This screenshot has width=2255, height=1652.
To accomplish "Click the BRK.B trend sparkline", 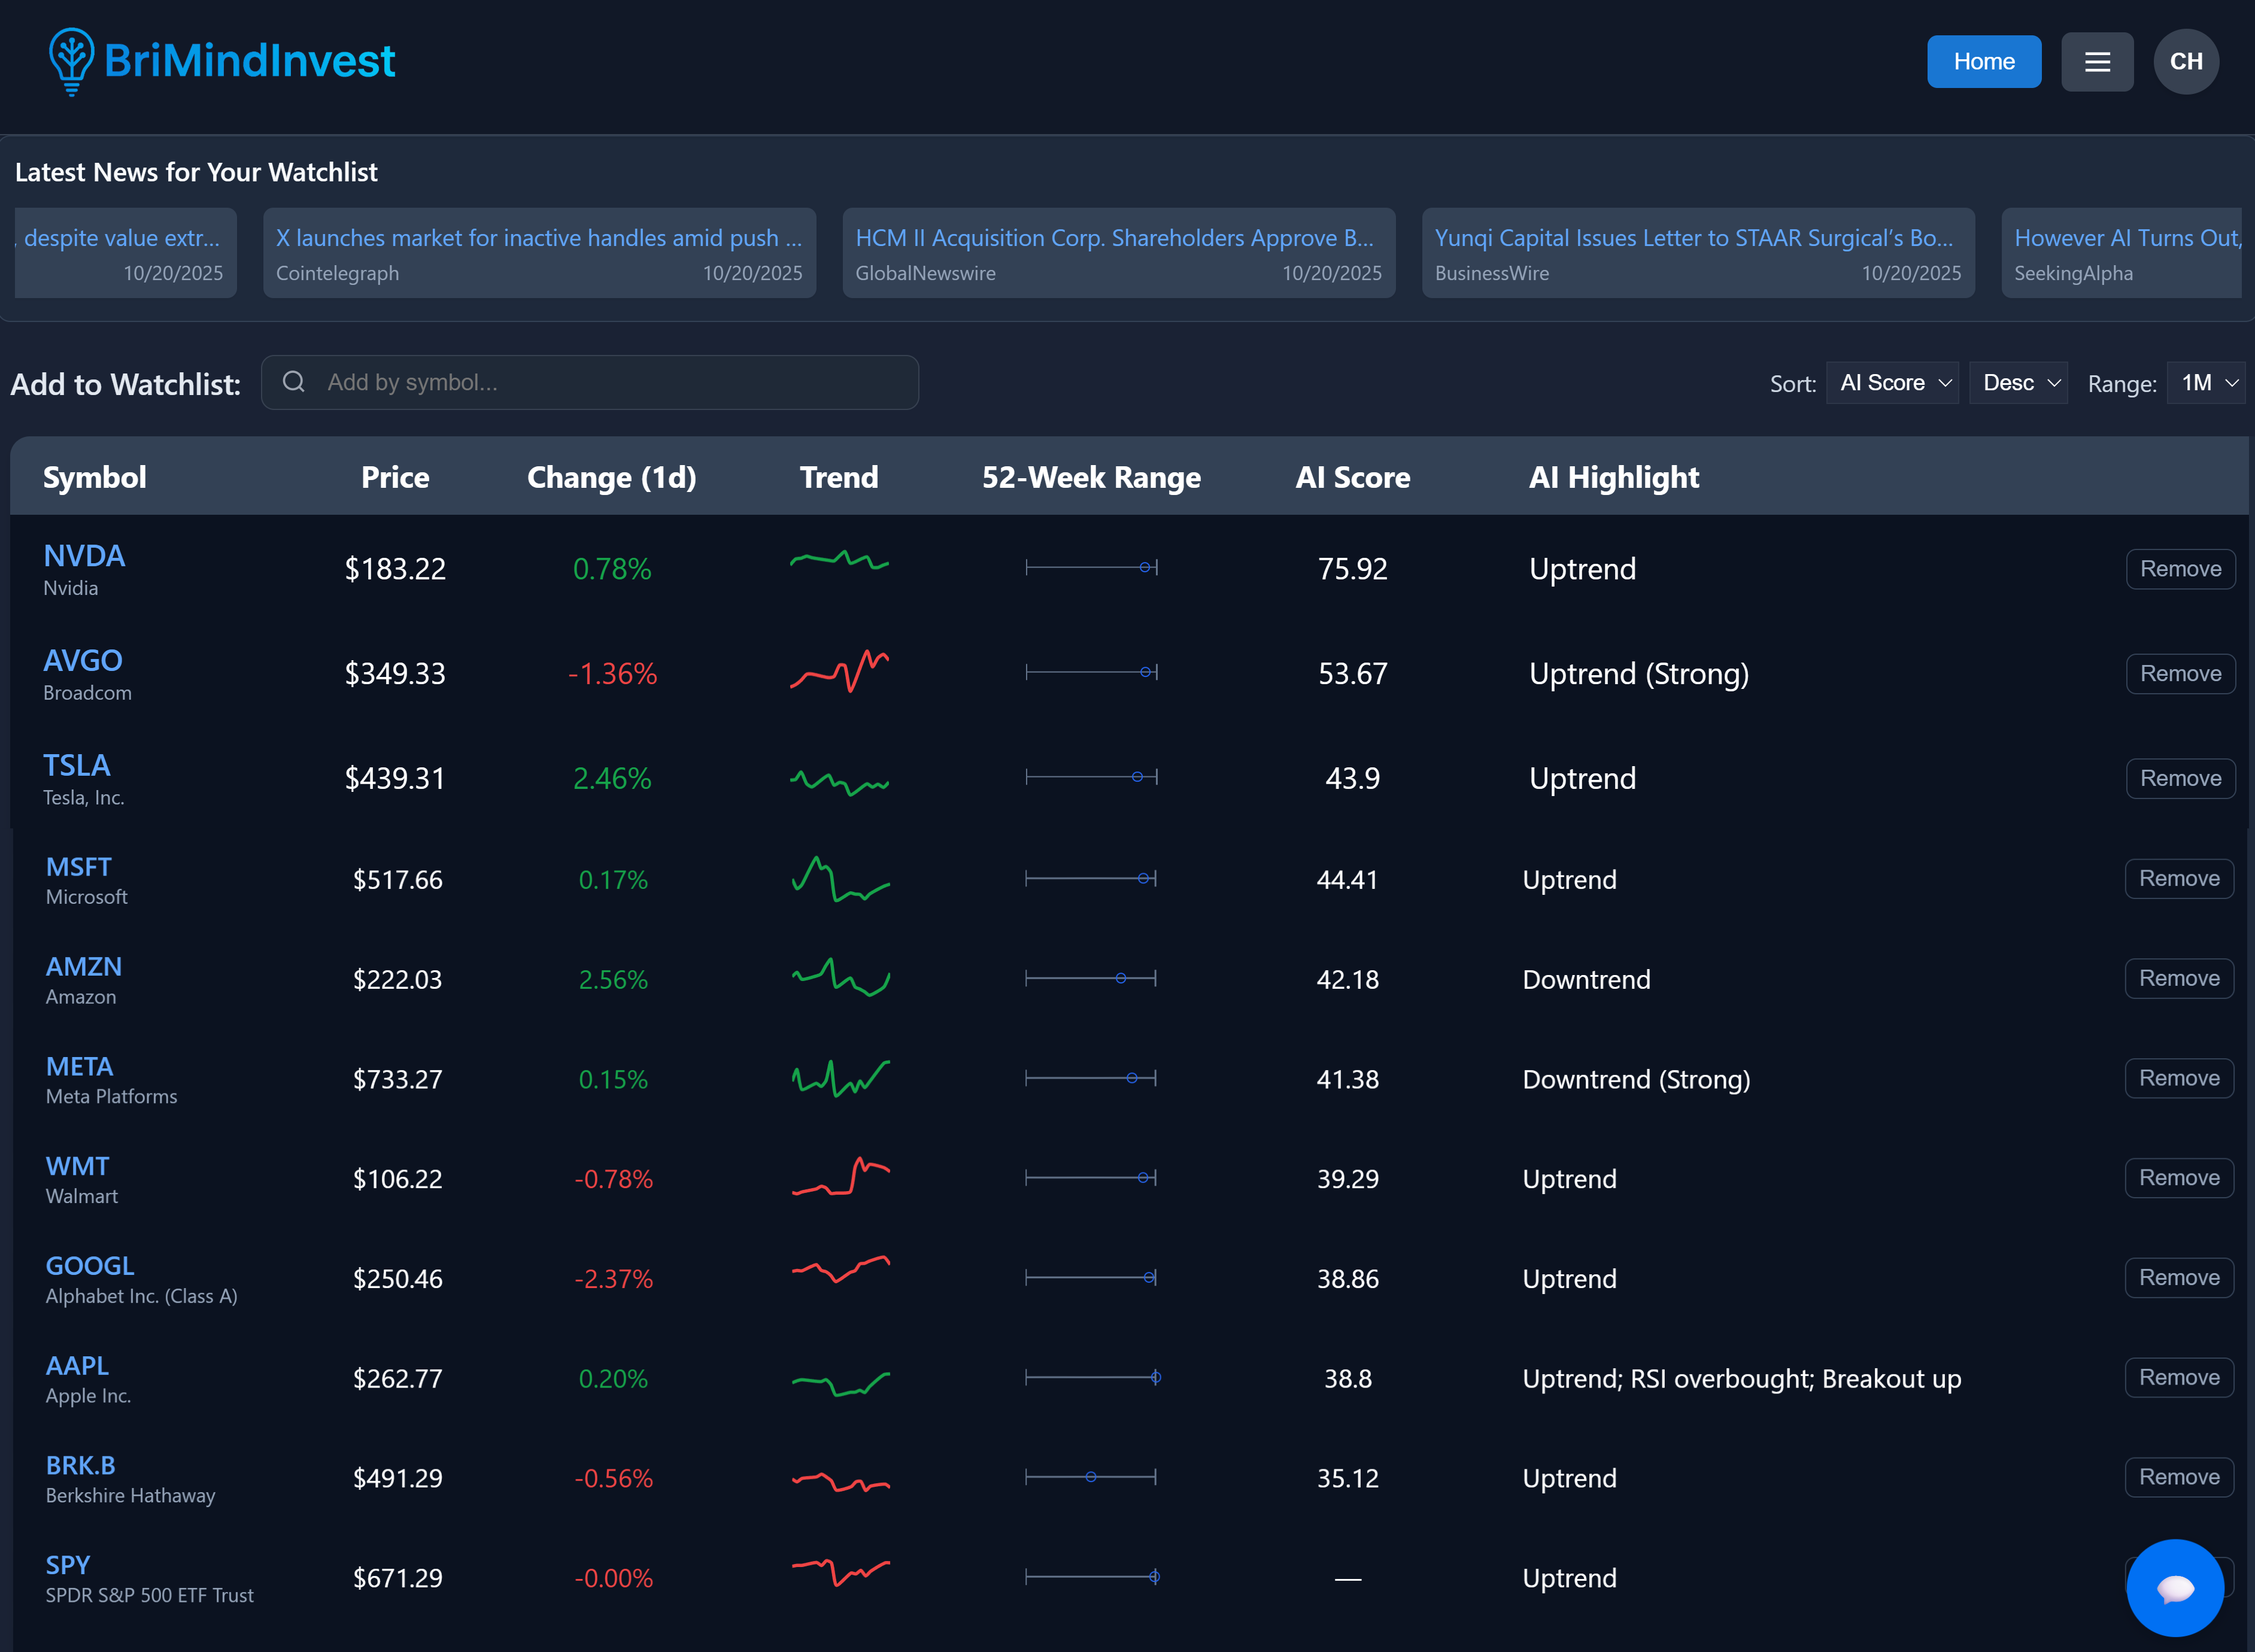I will point(840,1481).
